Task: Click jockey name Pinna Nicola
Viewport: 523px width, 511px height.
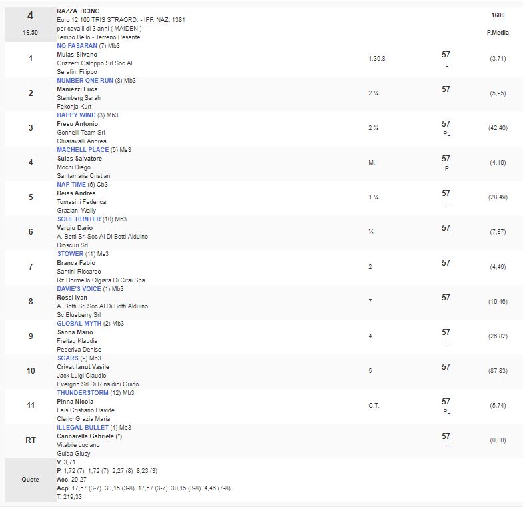Action: pos(76,402)
